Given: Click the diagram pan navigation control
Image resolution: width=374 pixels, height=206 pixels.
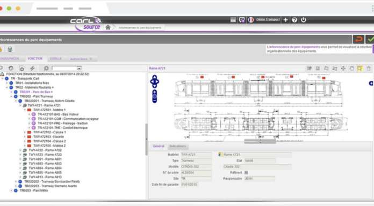Looking at the screenshot, I should (x=155, y=81).
